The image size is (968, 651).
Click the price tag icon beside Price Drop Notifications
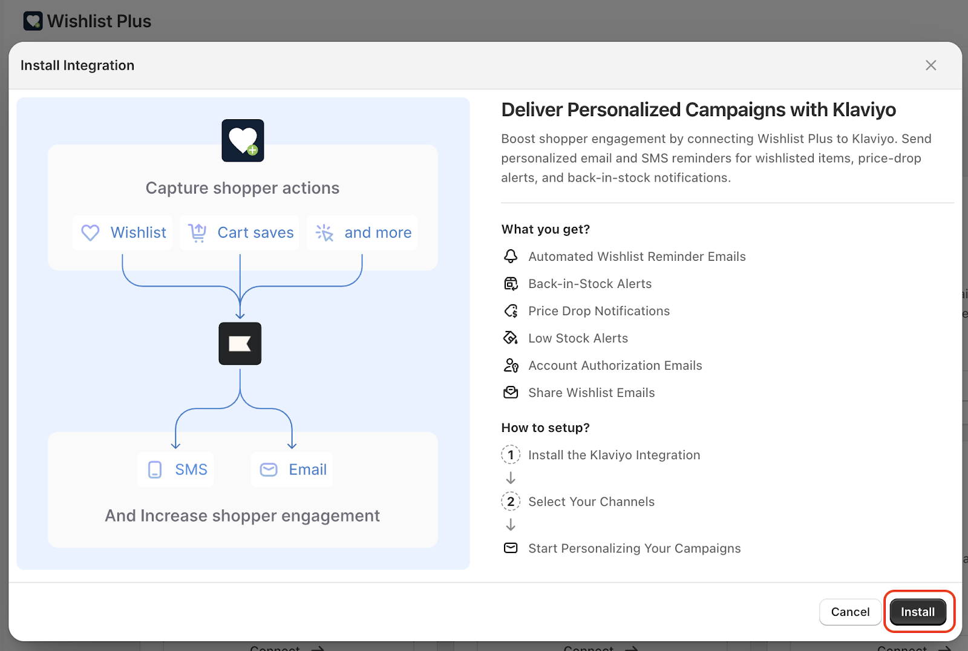pos(511,311)
